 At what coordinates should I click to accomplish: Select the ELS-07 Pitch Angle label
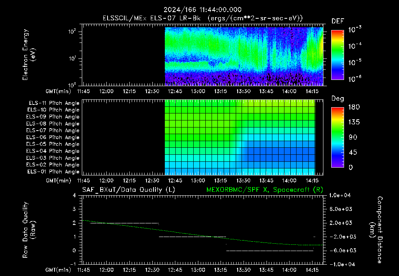[x=53, y=131]
